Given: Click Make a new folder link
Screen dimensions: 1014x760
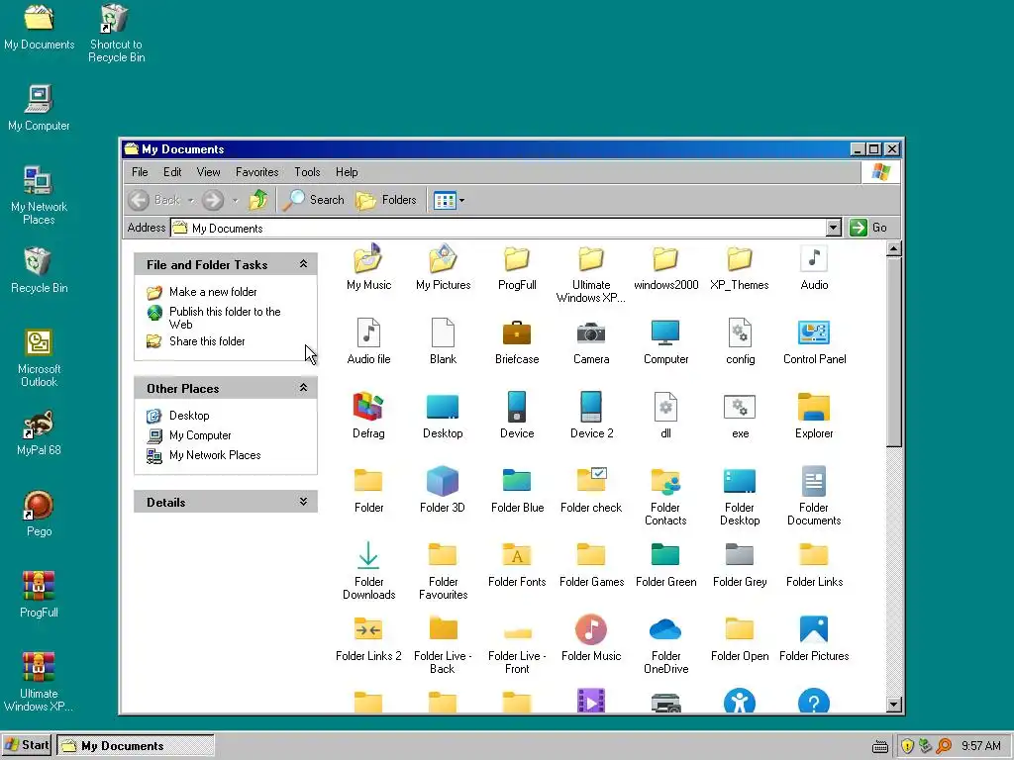Looking at the screenshot, I should (x=213, y=292).
